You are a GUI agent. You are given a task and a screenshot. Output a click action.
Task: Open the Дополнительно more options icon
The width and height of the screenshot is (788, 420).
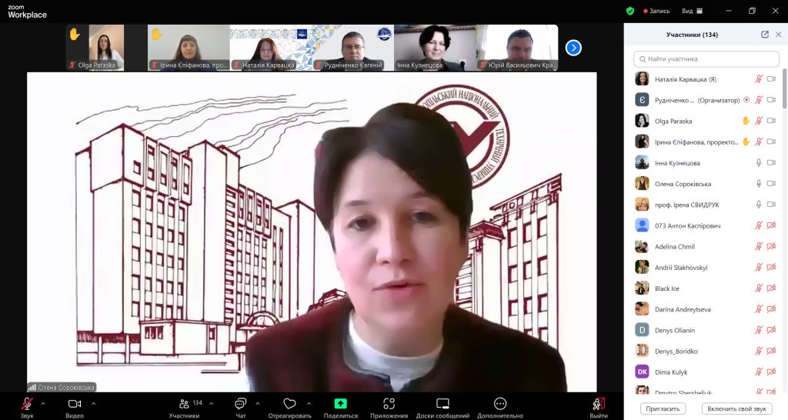pyautogui.click(x=500, y=404)
